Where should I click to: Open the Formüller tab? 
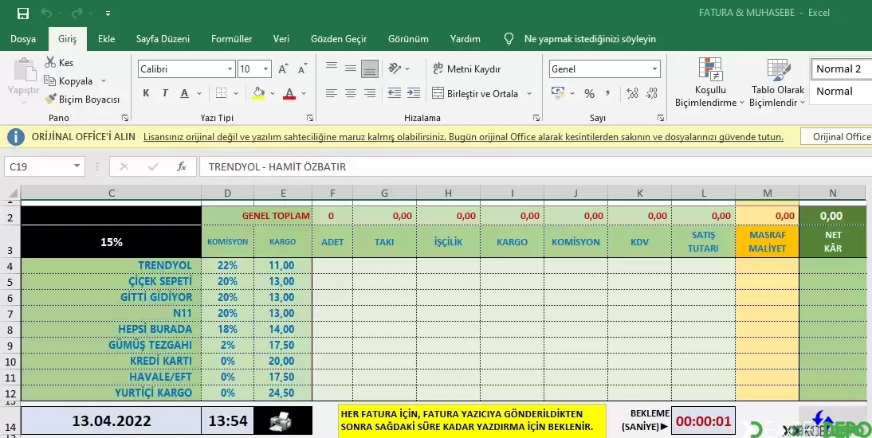click(231, 39)
